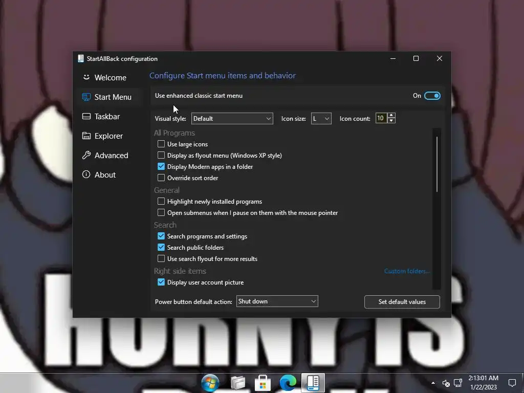
Task: Uncheck Display Modern apps in a folder
Action: pos(161,166)
